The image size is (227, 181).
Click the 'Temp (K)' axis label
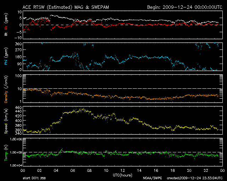[6, 153]
